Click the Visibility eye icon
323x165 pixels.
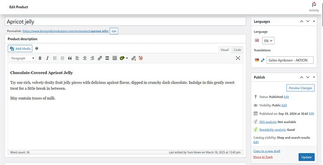point(255,105)
